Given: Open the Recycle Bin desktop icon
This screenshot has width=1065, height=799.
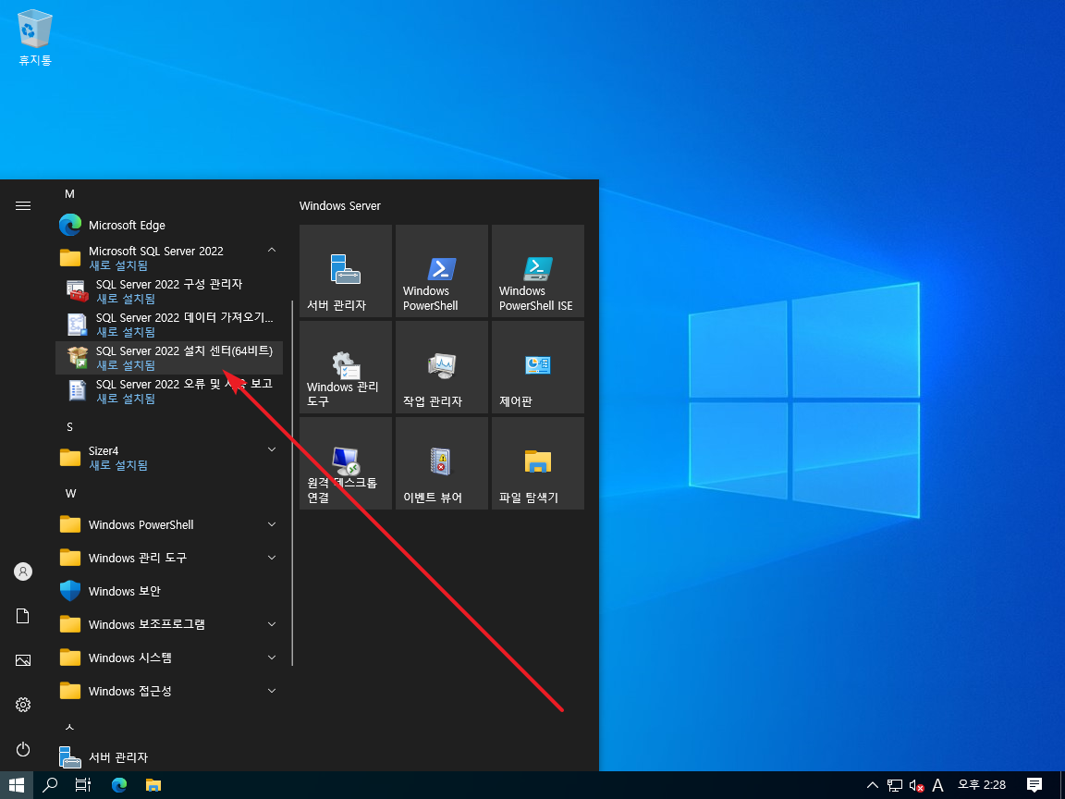Looking at the screenshot, I should click(x=34, y=37).
